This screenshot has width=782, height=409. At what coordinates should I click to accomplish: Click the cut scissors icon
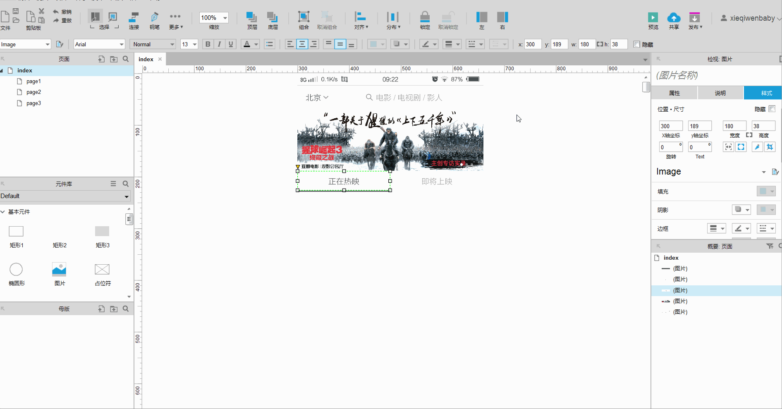[41, 11]
